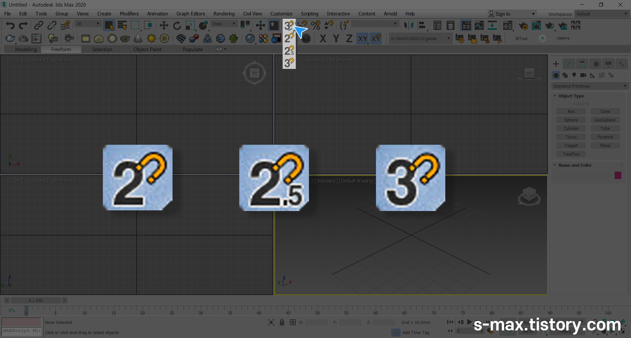Click the Teapot button

click(571, 146)
